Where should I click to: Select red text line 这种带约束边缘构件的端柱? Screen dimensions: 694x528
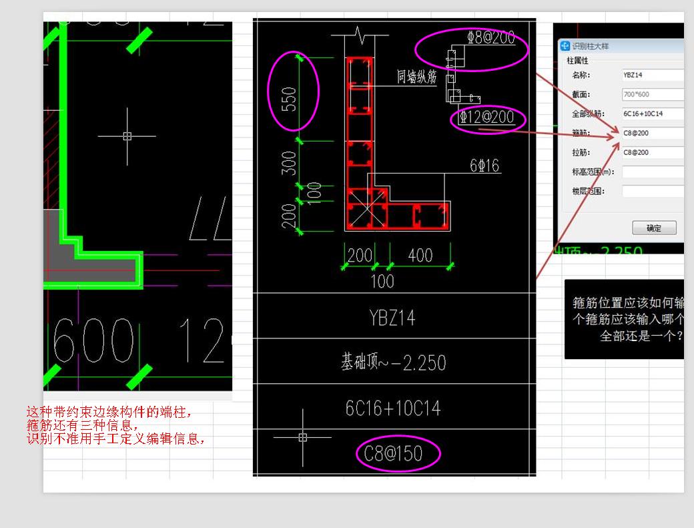[x=109, y=412]
